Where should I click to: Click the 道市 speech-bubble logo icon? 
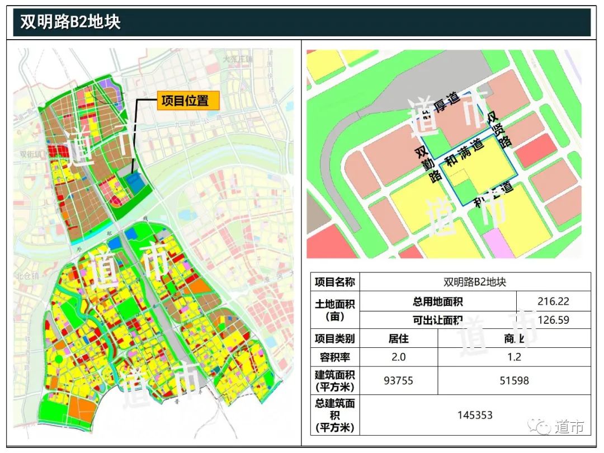click(540, 426)
